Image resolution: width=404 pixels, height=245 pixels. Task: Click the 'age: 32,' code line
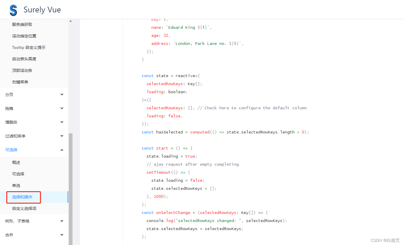161,35
